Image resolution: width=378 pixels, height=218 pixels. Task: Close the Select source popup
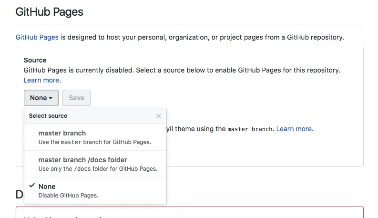pos(159,116)
